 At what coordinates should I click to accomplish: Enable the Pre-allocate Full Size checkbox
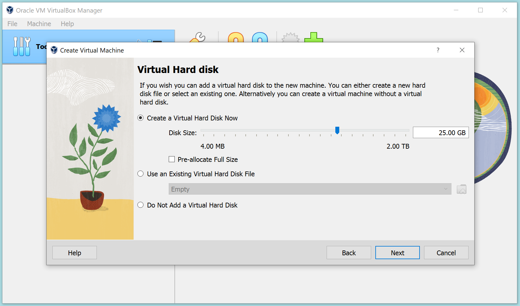pyautogui.click(x=172, y=159)
